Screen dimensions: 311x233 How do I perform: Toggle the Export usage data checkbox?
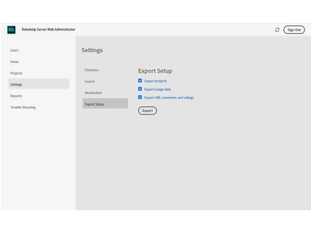click(140, 89)
